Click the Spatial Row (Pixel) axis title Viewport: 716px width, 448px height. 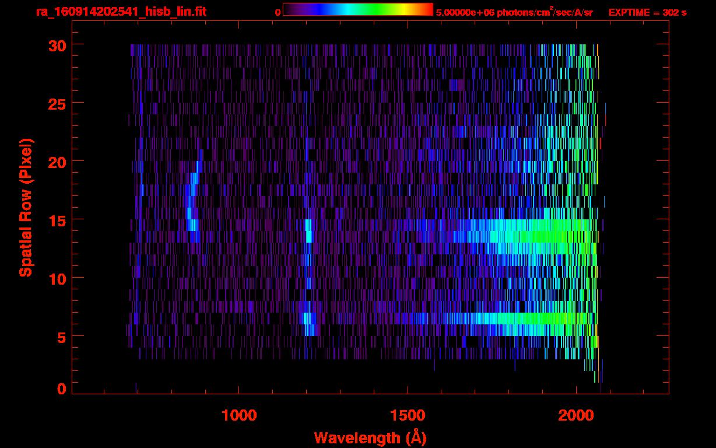(x=26, y=208)
